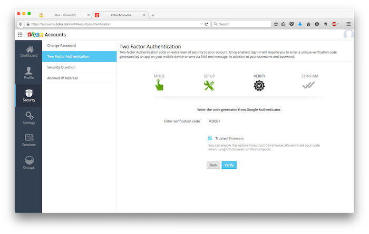This screenshot has height=234, width=369.
Task: Click the chat smiley toolbar icon
Action: coord(317,24)
